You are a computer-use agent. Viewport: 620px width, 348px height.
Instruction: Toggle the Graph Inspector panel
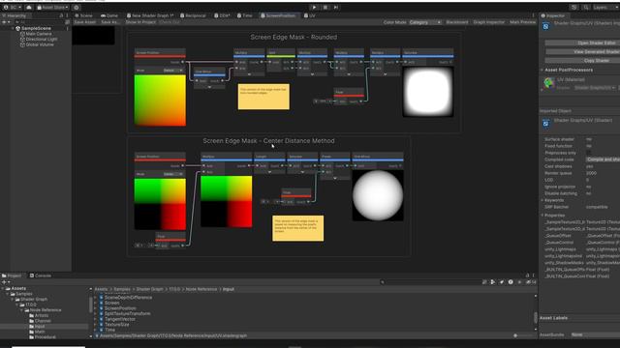point(489,22)
